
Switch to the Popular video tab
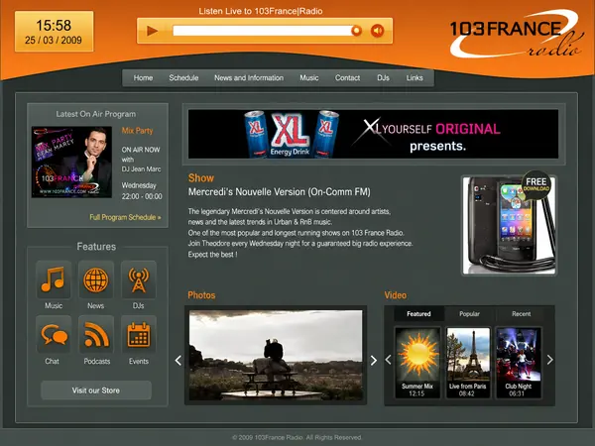click(470, 314)
